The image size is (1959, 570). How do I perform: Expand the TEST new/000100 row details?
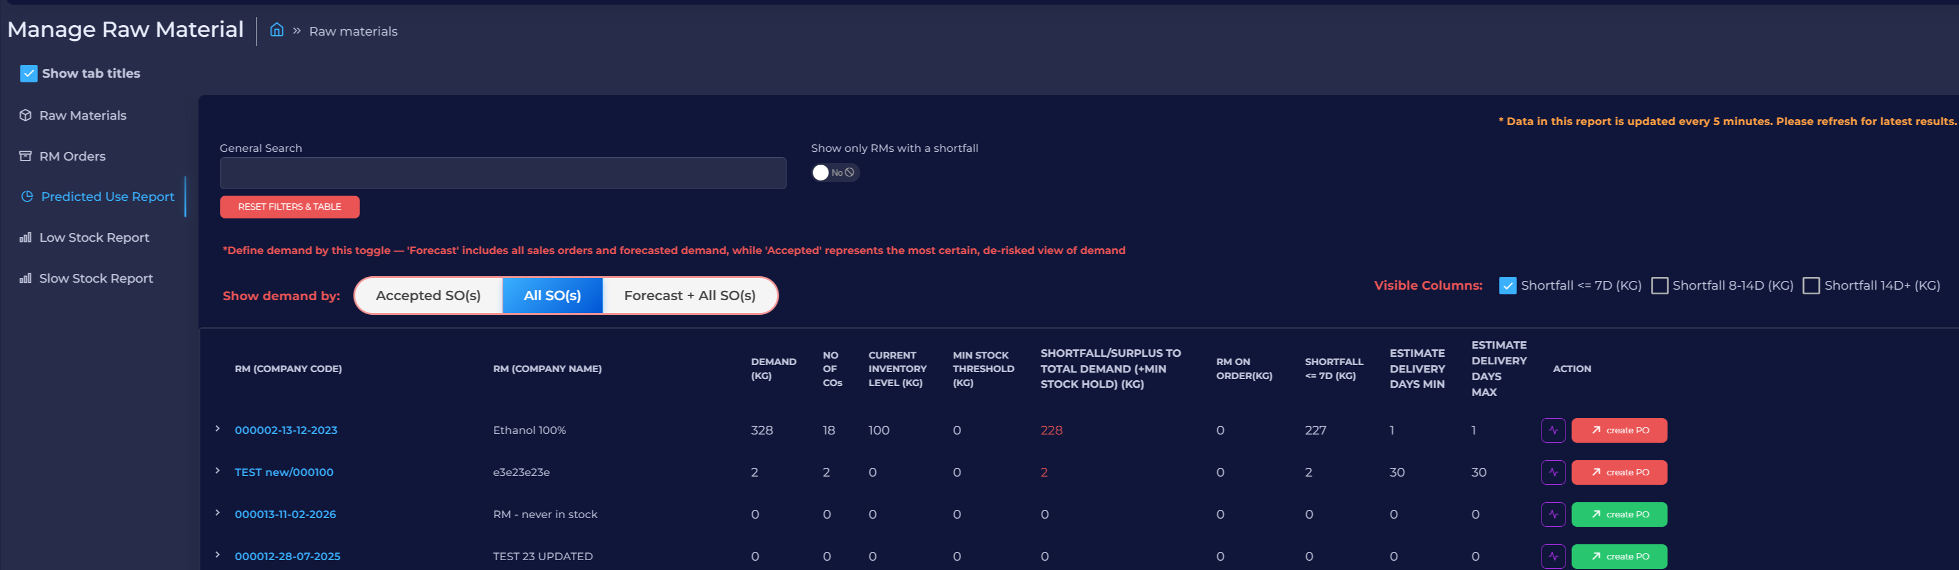click(x=217, y=471)
